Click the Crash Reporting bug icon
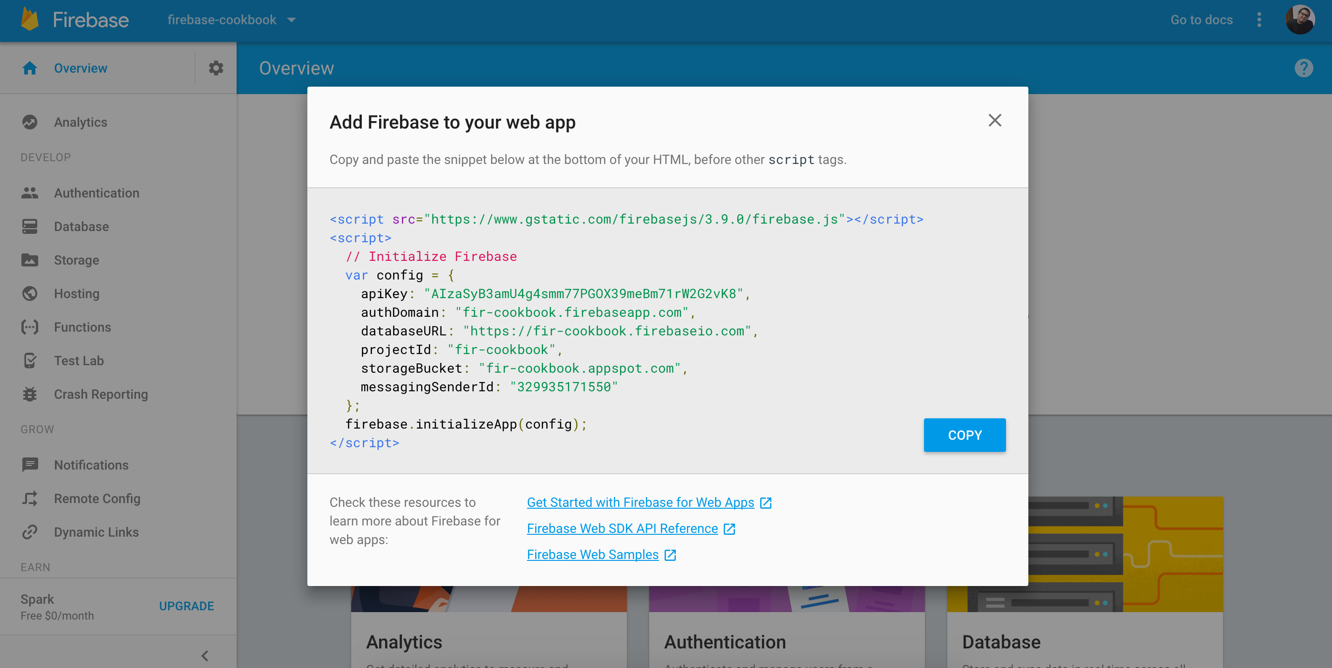Screen dimensions: 1332x668 [x=29, y=395]
